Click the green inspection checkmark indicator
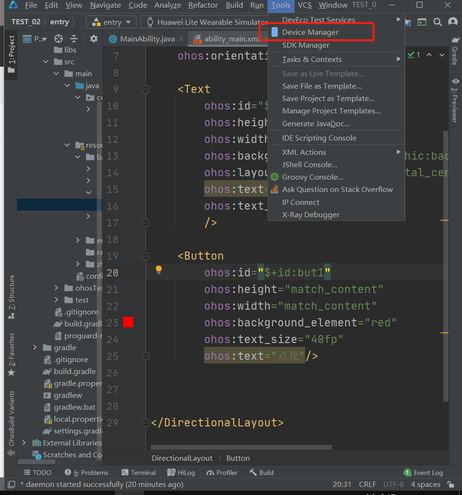This screenshot has height=495, width=462. pyautogui.click(x=411, y=55)
